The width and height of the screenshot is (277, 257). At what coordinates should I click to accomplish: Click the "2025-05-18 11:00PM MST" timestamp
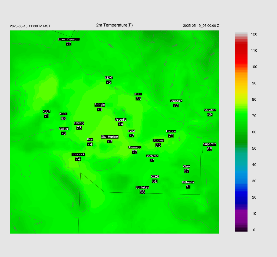click(30, 26)
